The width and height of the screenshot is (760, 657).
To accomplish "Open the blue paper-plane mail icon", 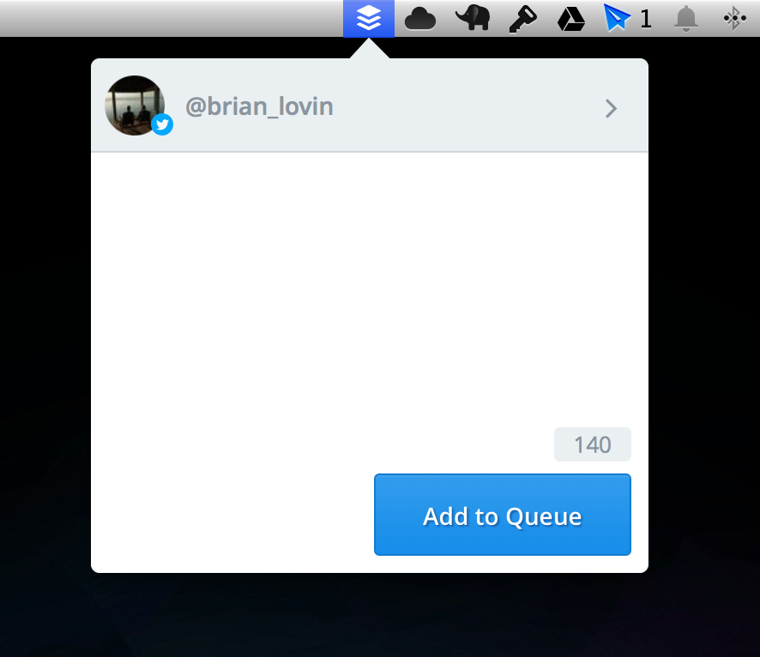I will pos(618,18).
